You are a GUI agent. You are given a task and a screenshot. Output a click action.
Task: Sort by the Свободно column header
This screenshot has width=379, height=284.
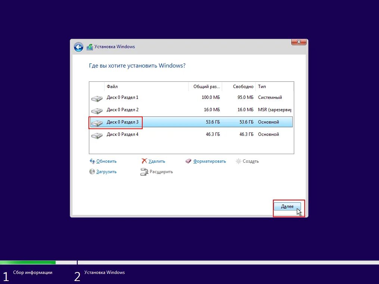pos(239,87)
